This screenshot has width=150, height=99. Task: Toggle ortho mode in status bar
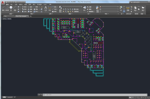coord(139,98)
